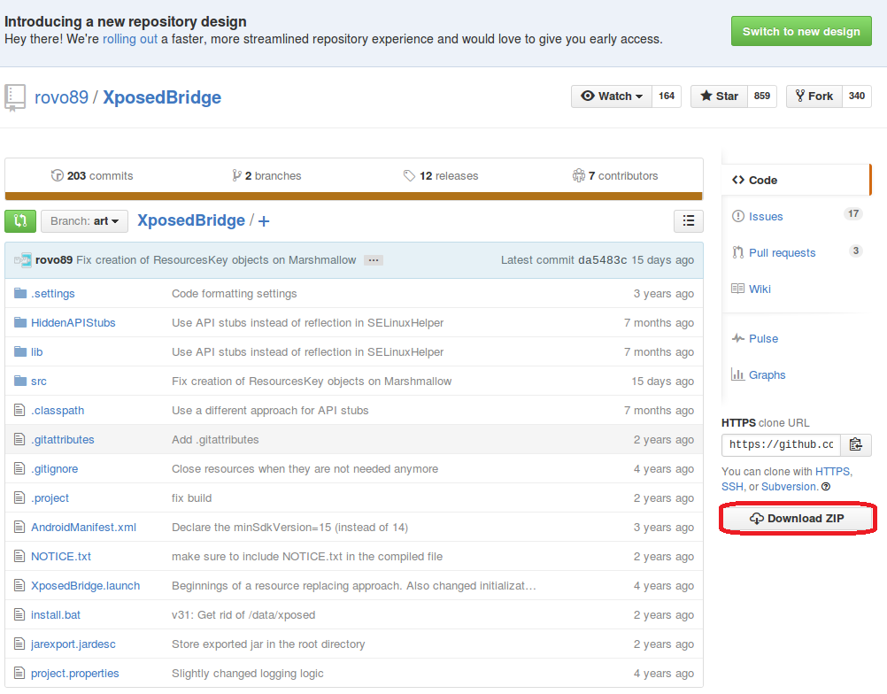
Task: Open the Graphs tab
Action: [x=796, y=374]
